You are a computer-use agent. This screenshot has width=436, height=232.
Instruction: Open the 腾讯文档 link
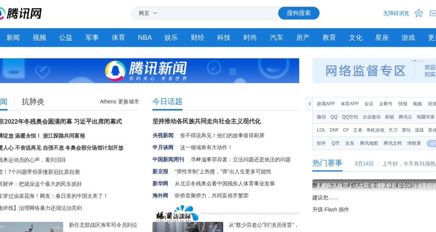393,143
